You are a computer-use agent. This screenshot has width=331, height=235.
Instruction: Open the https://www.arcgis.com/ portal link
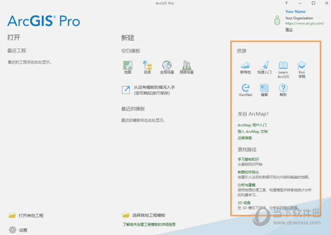(305, 23)
